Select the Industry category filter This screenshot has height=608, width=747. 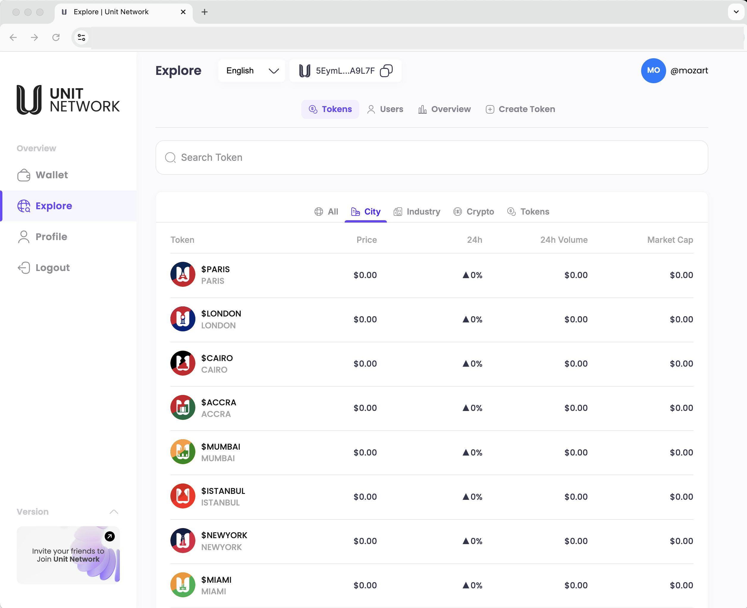coord(417,212)
